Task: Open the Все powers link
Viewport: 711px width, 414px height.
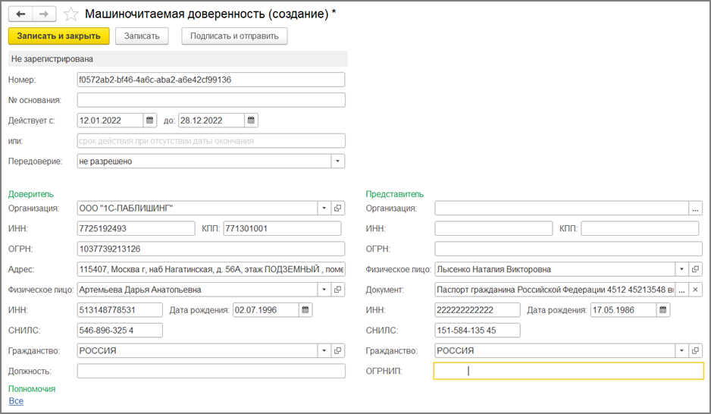Action: pos(16,401)
